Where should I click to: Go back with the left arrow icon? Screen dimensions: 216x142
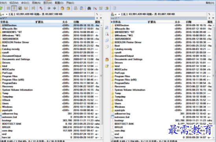[x=49, y=8]
